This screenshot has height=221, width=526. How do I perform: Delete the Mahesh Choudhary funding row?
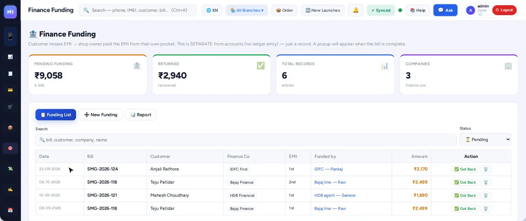(485, 195)
